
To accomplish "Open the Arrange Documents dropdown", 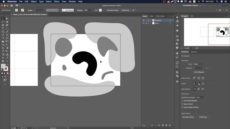I will [x=18, y=5].
